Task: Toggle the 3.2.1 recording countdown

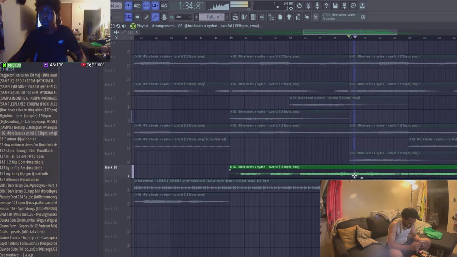Action: [x=146, y=6]
